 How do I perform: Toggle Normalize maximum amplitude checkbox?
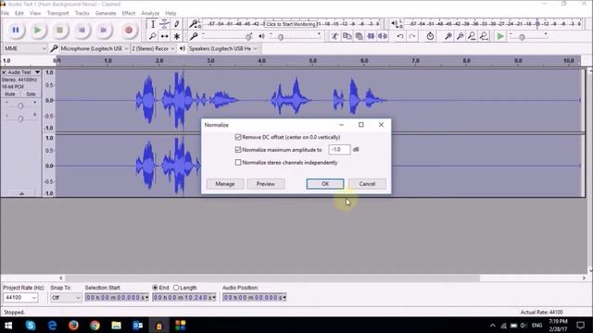click(x=238, y=150)
